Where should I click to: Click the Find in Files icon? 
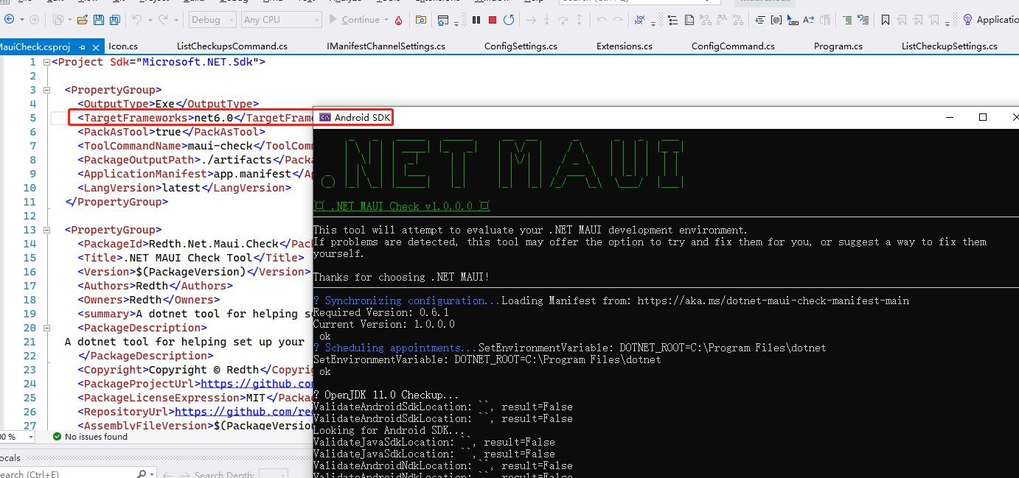pyautogui.click(x=420, y=20)
